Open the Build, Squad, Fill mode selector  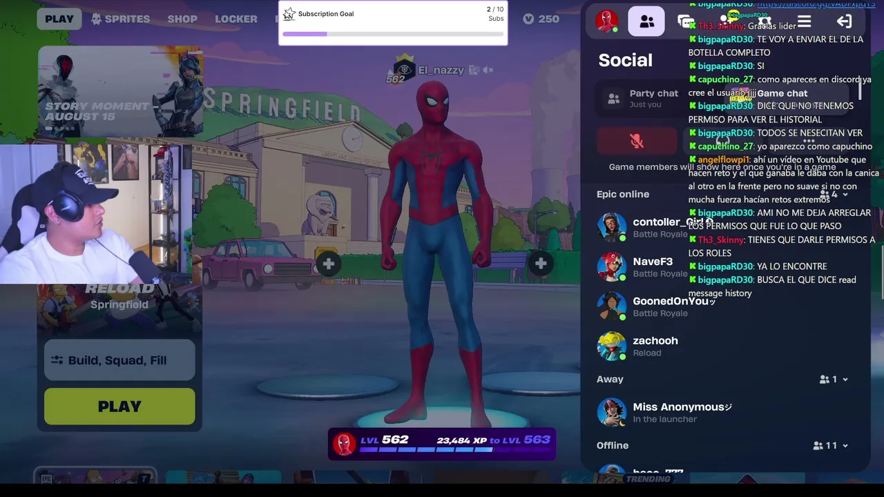(119, 360)
